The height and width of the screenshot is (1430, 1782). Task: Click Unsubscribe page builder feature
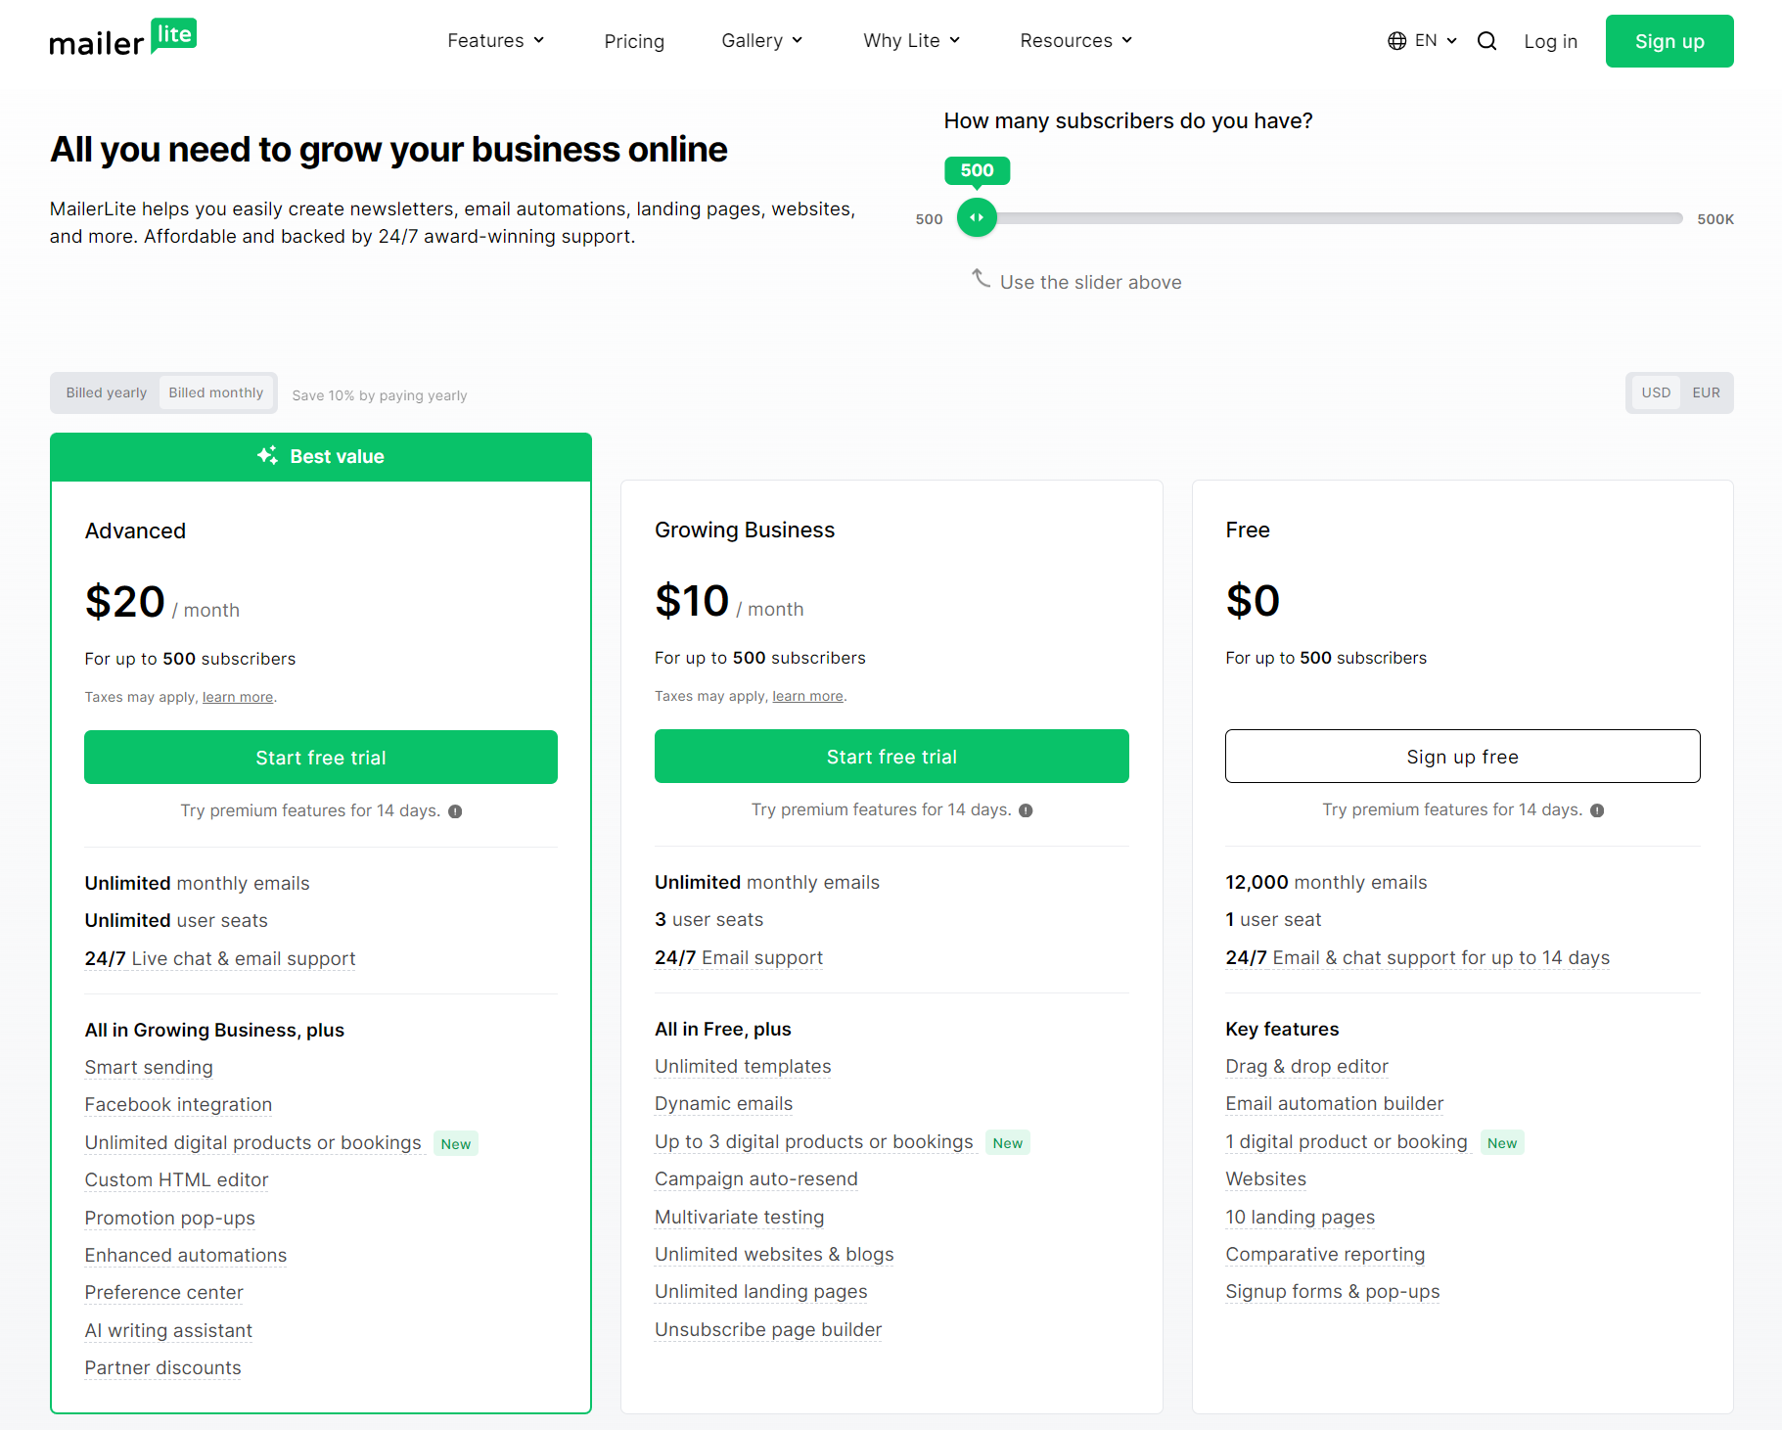click(768, 1330)
